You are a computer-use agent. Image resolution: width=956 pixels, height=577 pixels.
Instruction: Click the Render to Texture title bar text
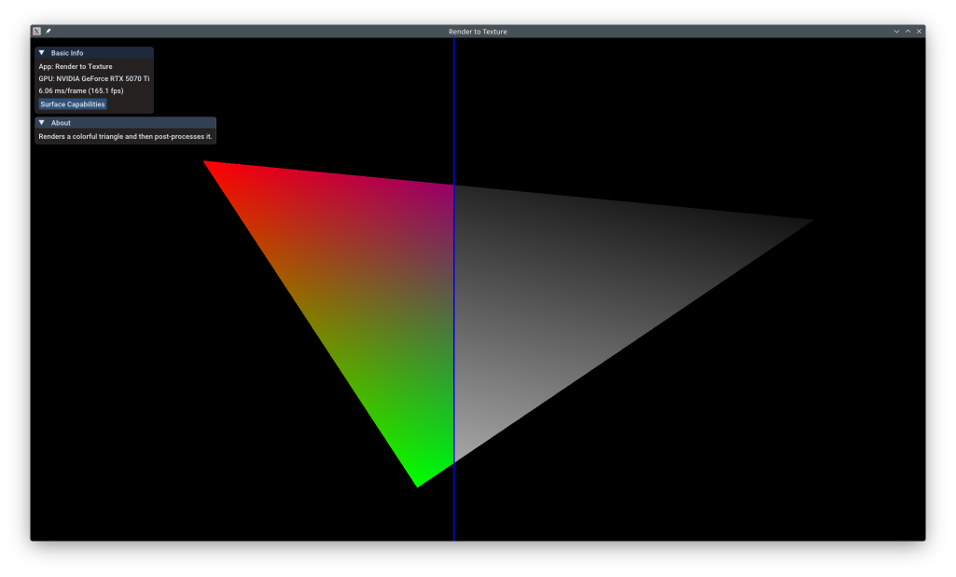pos(478,31)
